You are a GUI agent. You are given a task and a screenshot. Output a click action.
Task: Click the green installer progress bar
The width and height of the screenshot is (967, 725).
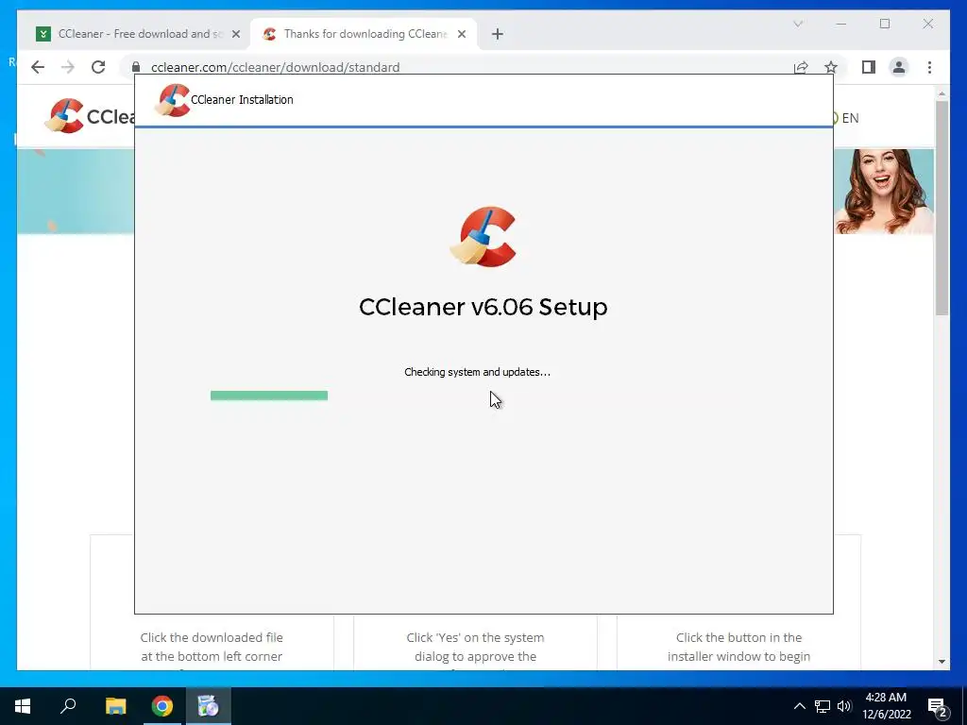[x=269, y=396]
